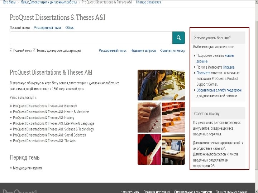Click the Просмотр FAQ link
This screenshot has height=193, width=258.
[x=203, y=73]
